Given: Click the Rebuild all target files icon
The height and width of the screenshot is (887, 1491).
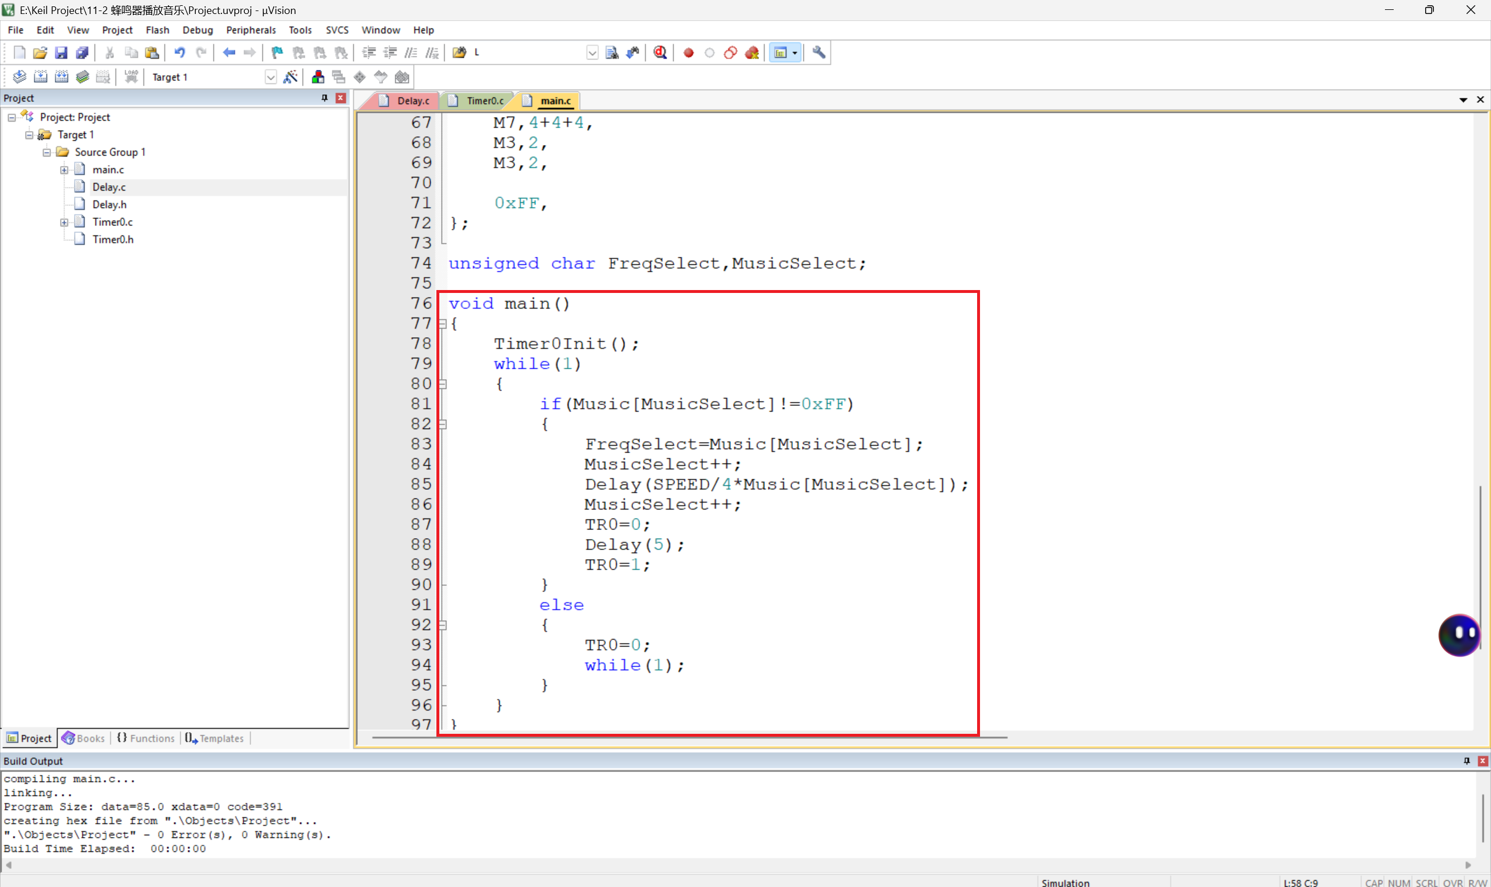Looking at the screenshot, I should (62, 77).
